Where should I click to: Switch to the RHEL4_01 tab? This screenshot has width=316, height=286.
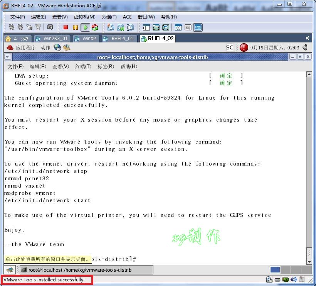[119, 39]
